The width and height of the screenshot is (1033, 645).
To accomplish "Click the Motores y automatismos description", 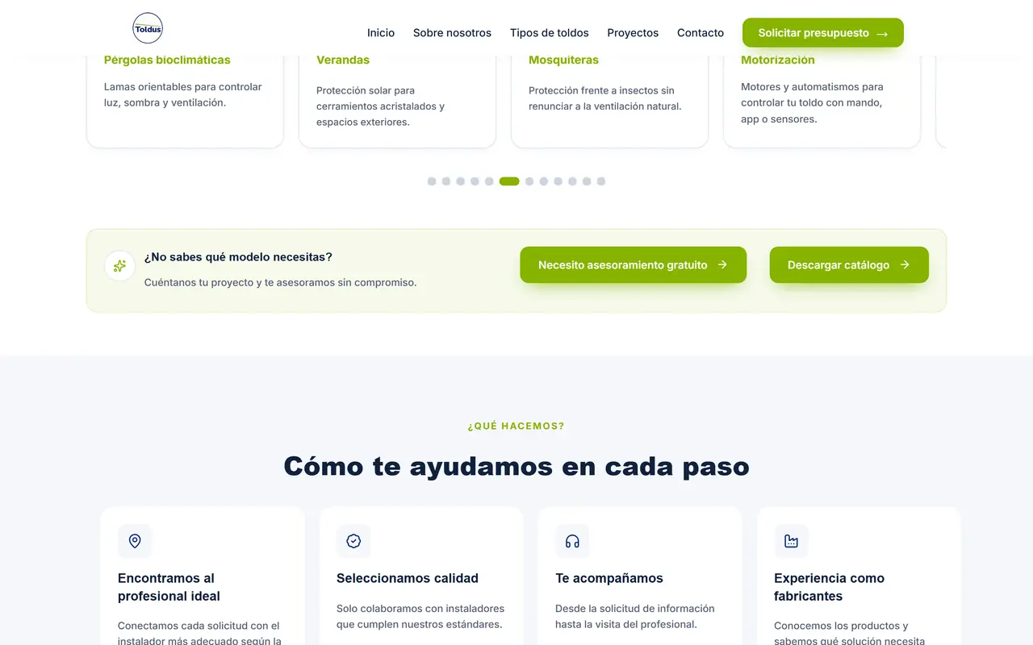I will point(812,103).
